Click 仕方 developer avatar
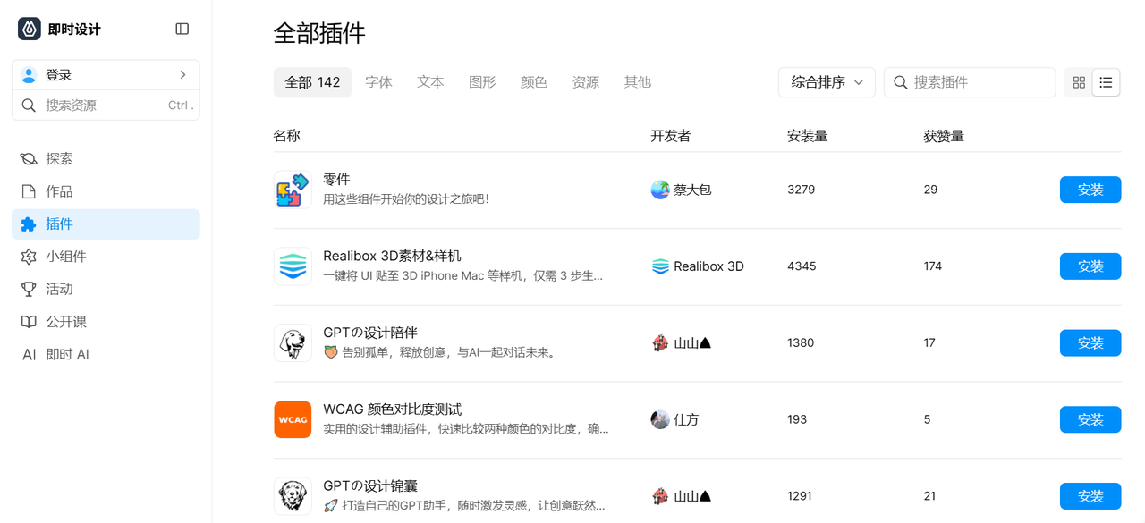The width and height of the screenshot is (1145, 523). tap(660, 420)
